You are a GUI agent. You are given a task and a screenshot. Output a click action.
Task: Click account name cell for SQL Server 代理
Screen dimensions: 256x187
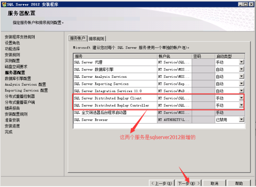175,62
